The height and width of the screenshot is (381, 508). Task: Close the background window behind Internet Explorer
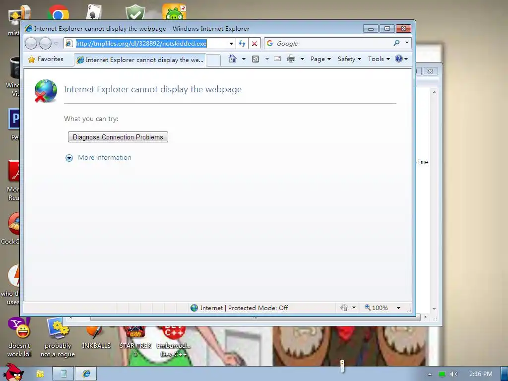click(430, 71)
